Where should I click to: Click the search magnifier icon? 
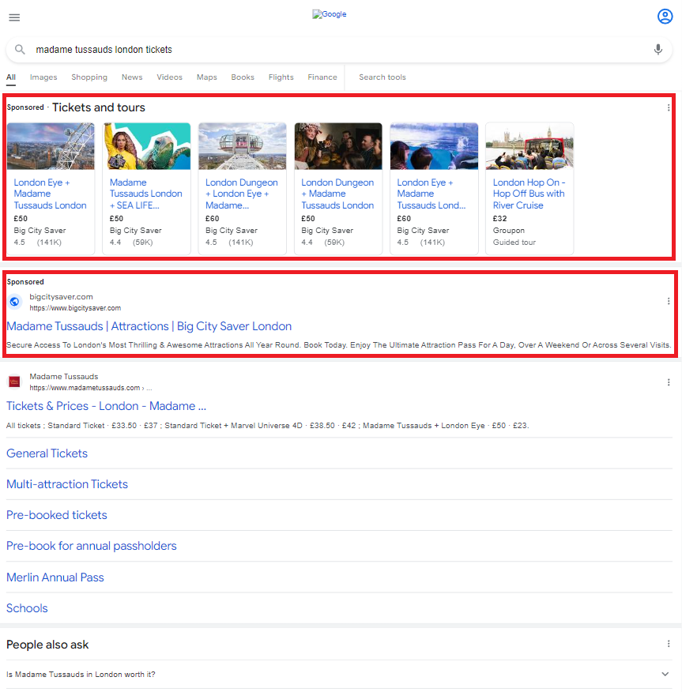coord(21,50)
